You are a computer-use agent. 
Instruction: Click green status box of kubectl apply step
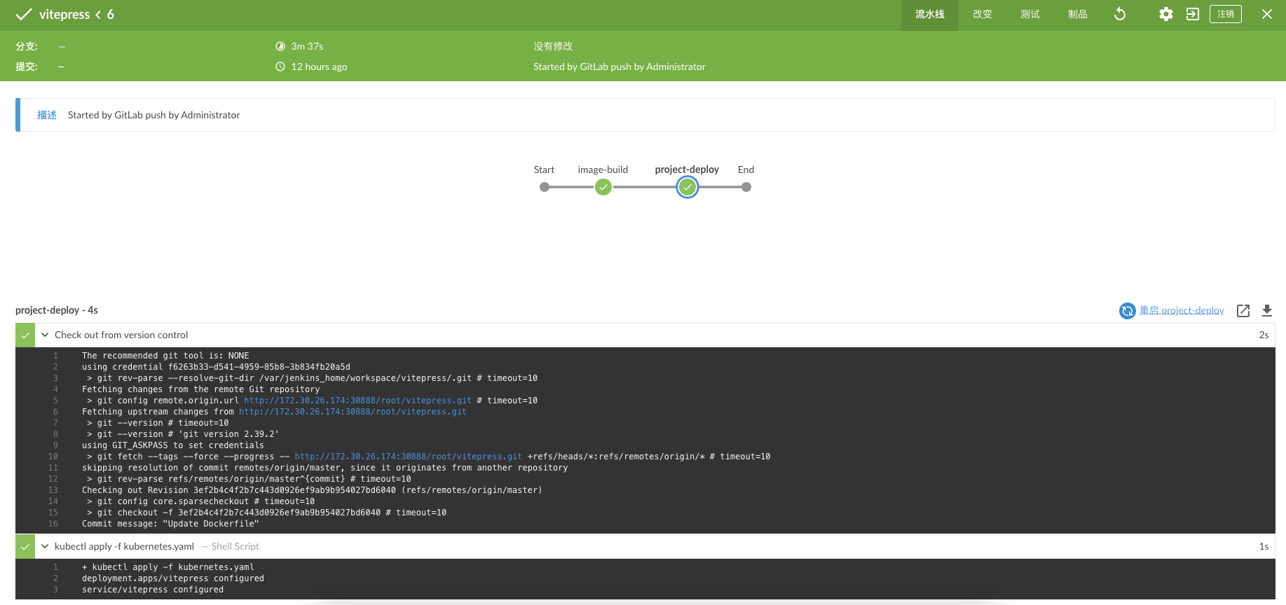pyautogui.click(x=25, y=546)
